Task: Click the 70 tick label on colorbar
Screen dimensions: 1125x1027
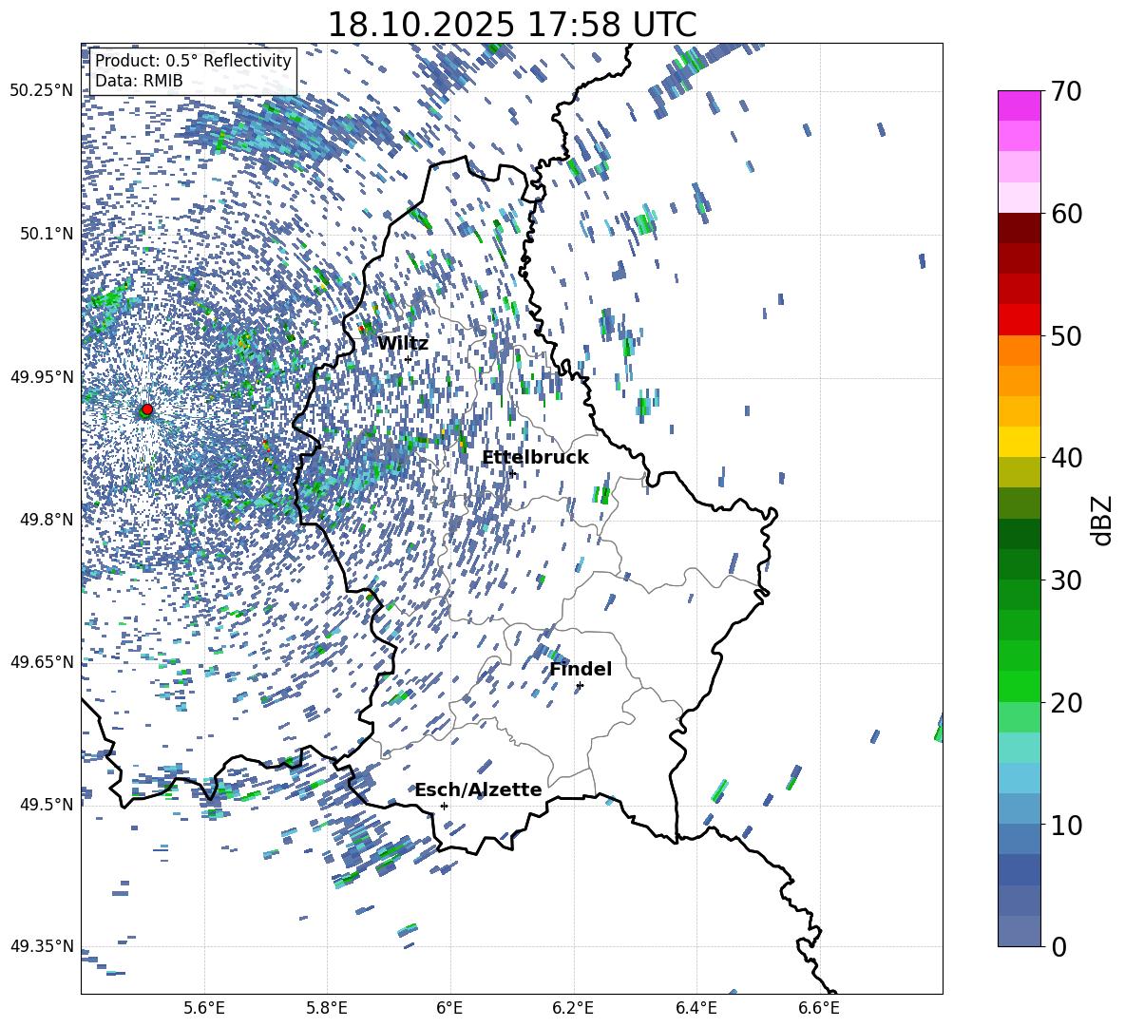Action: point(1065,91)
